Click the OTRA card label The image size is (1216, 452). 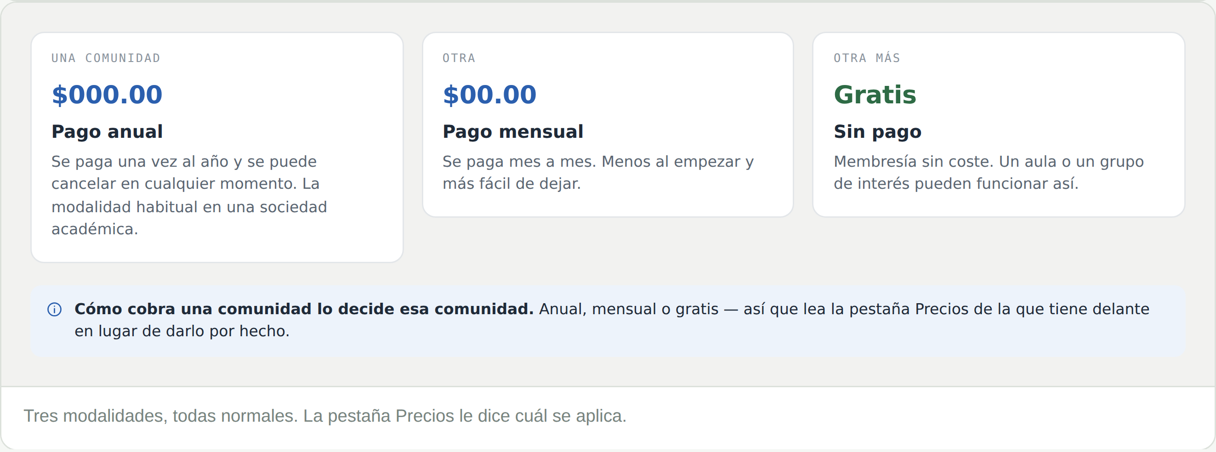(459, 58)
